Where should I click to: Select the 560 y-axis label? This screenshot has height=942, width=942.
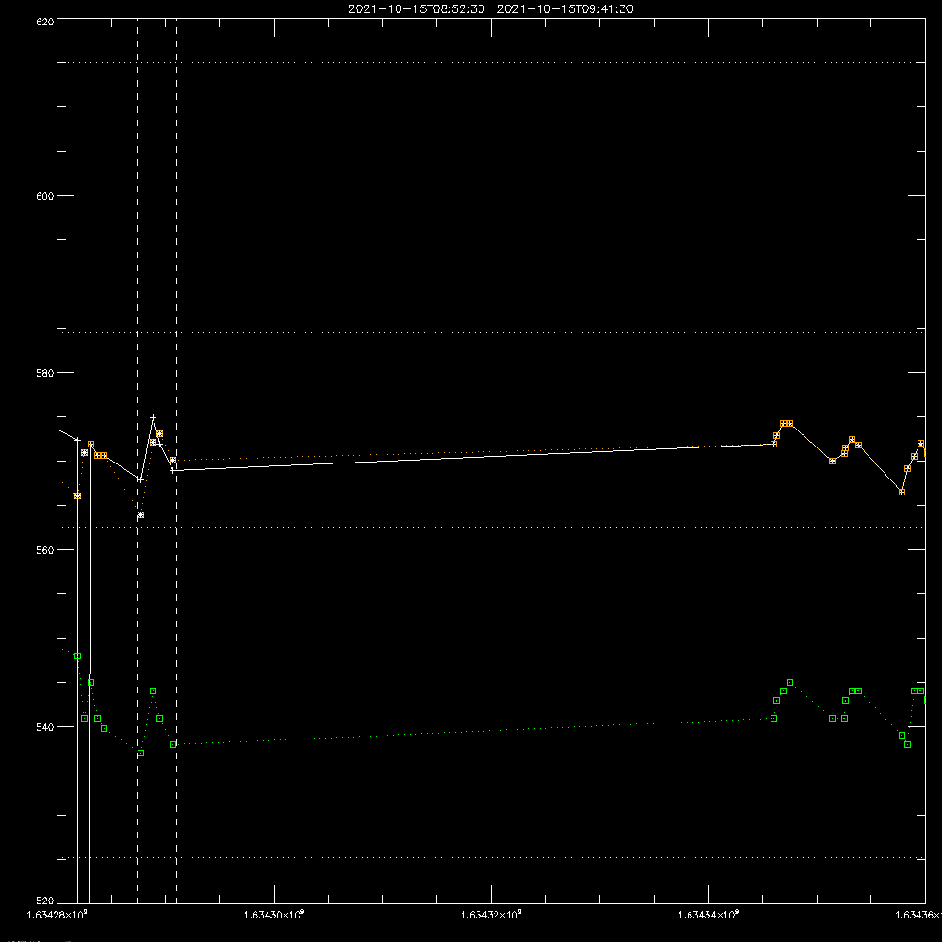click(x=45, y=550)
